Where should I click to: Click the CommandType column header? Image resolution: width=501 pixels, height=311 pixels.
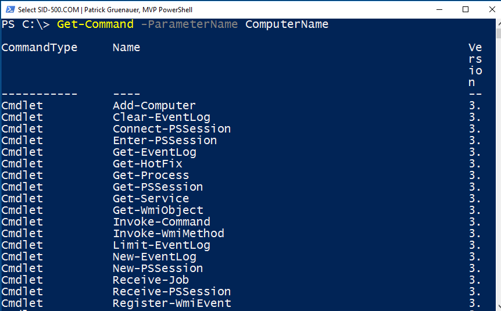(x=40, y=48)
